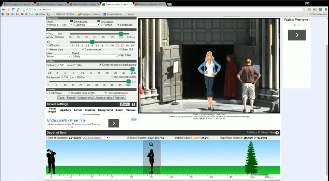Click the browser back arrow
The height and width of the screenshot is (181, 329).
pyautogui.click(x=3, y=10)
